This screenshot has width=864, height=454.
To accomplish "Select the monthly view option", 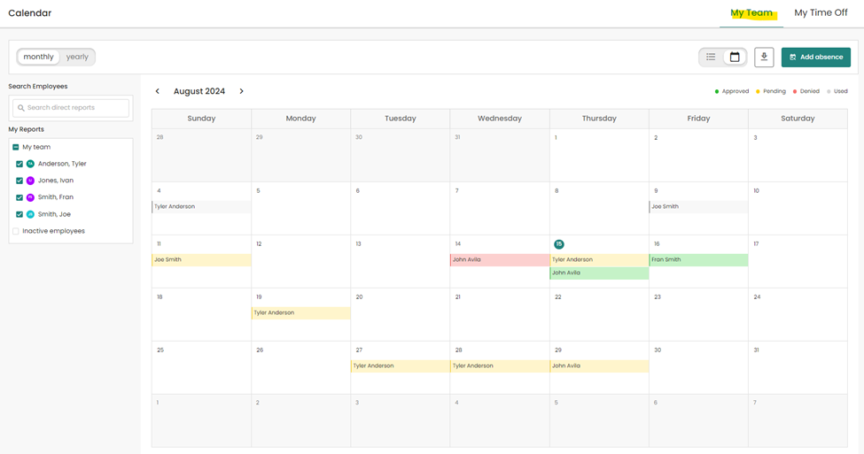I will coord(39,57).
